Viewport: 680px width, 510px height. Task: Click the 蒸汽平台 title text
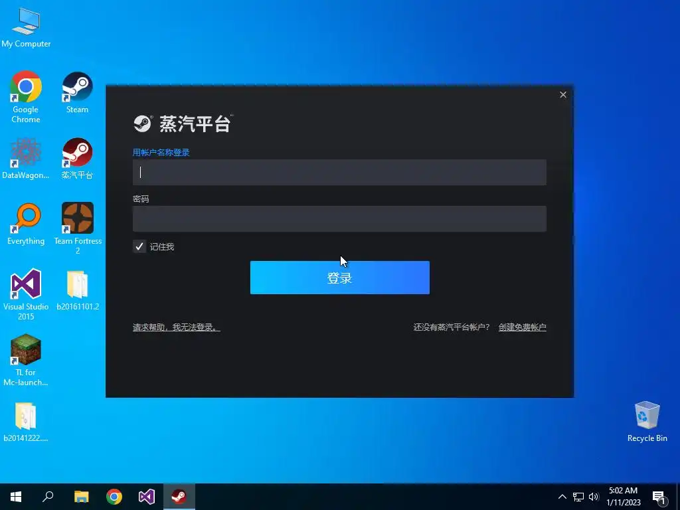click(x=195, y=124)
